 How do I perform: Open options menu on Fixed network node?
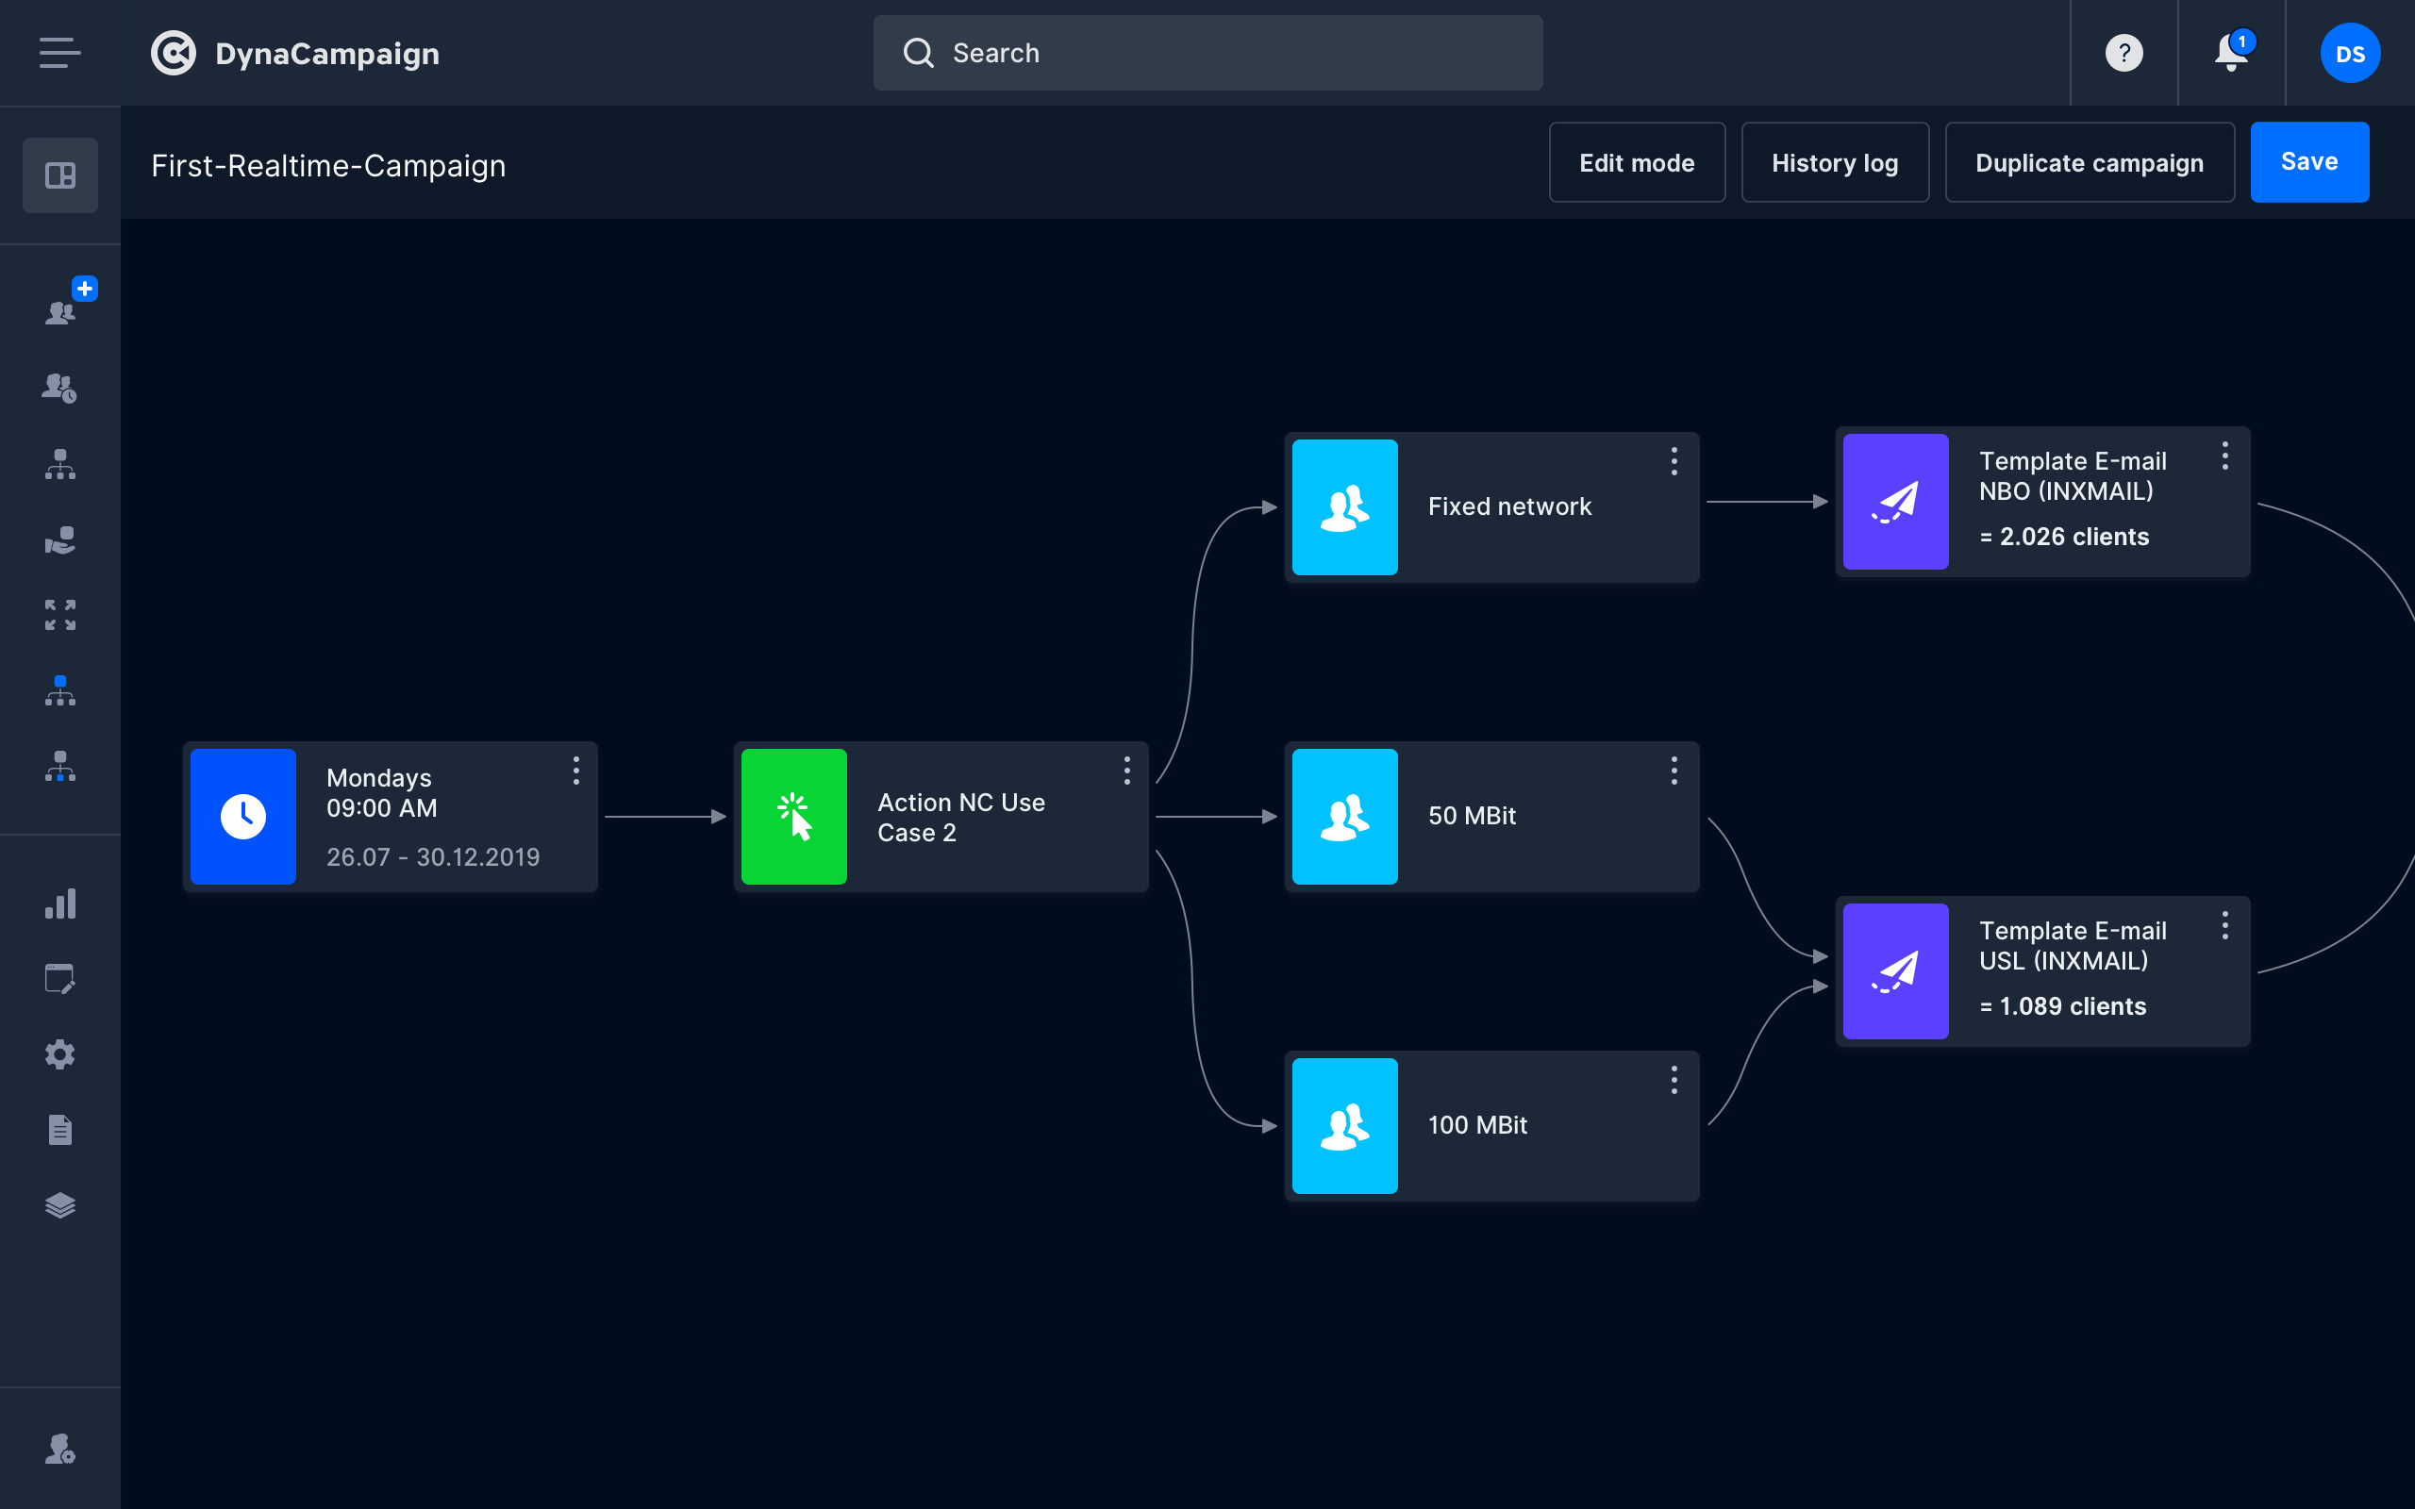click(x=1674, y=461)
